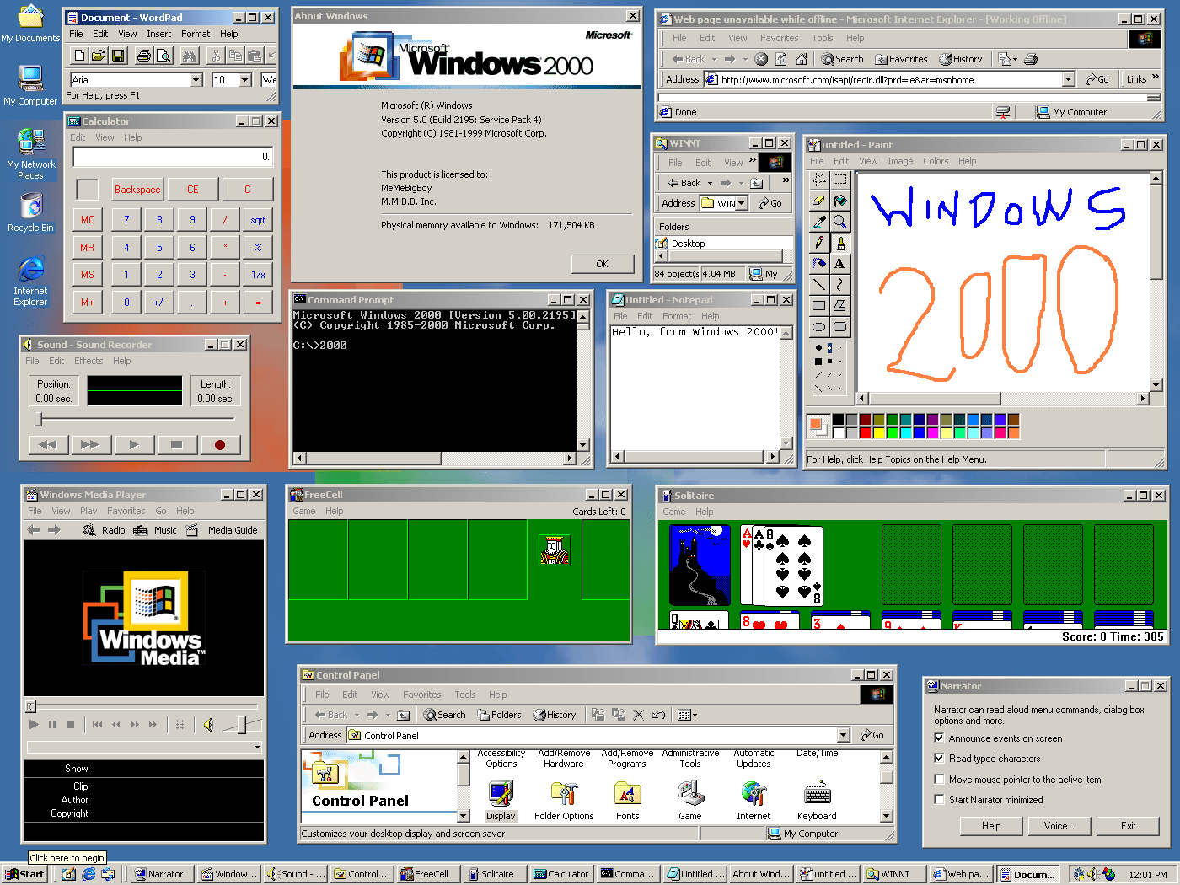
Task: Click the Mute speaker icon in Media Player
Action: 208,725
